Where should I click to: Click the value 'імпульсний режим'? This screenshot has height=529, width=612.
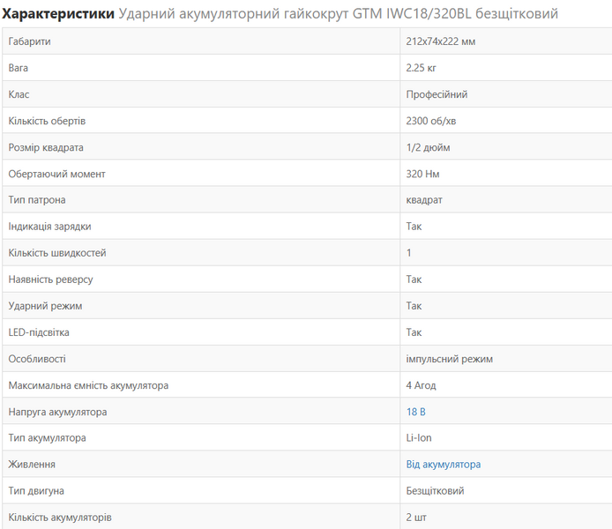click(x=449, y=359)
